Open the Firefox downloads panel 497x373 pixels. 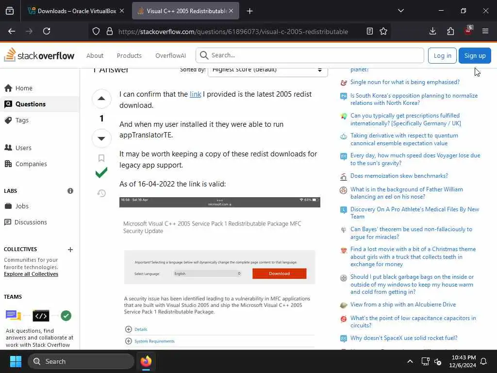point(432,31)
